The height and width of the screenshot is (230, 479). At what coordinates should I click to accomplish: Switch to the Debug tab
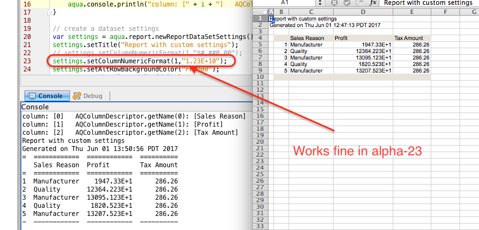(88, 96)
